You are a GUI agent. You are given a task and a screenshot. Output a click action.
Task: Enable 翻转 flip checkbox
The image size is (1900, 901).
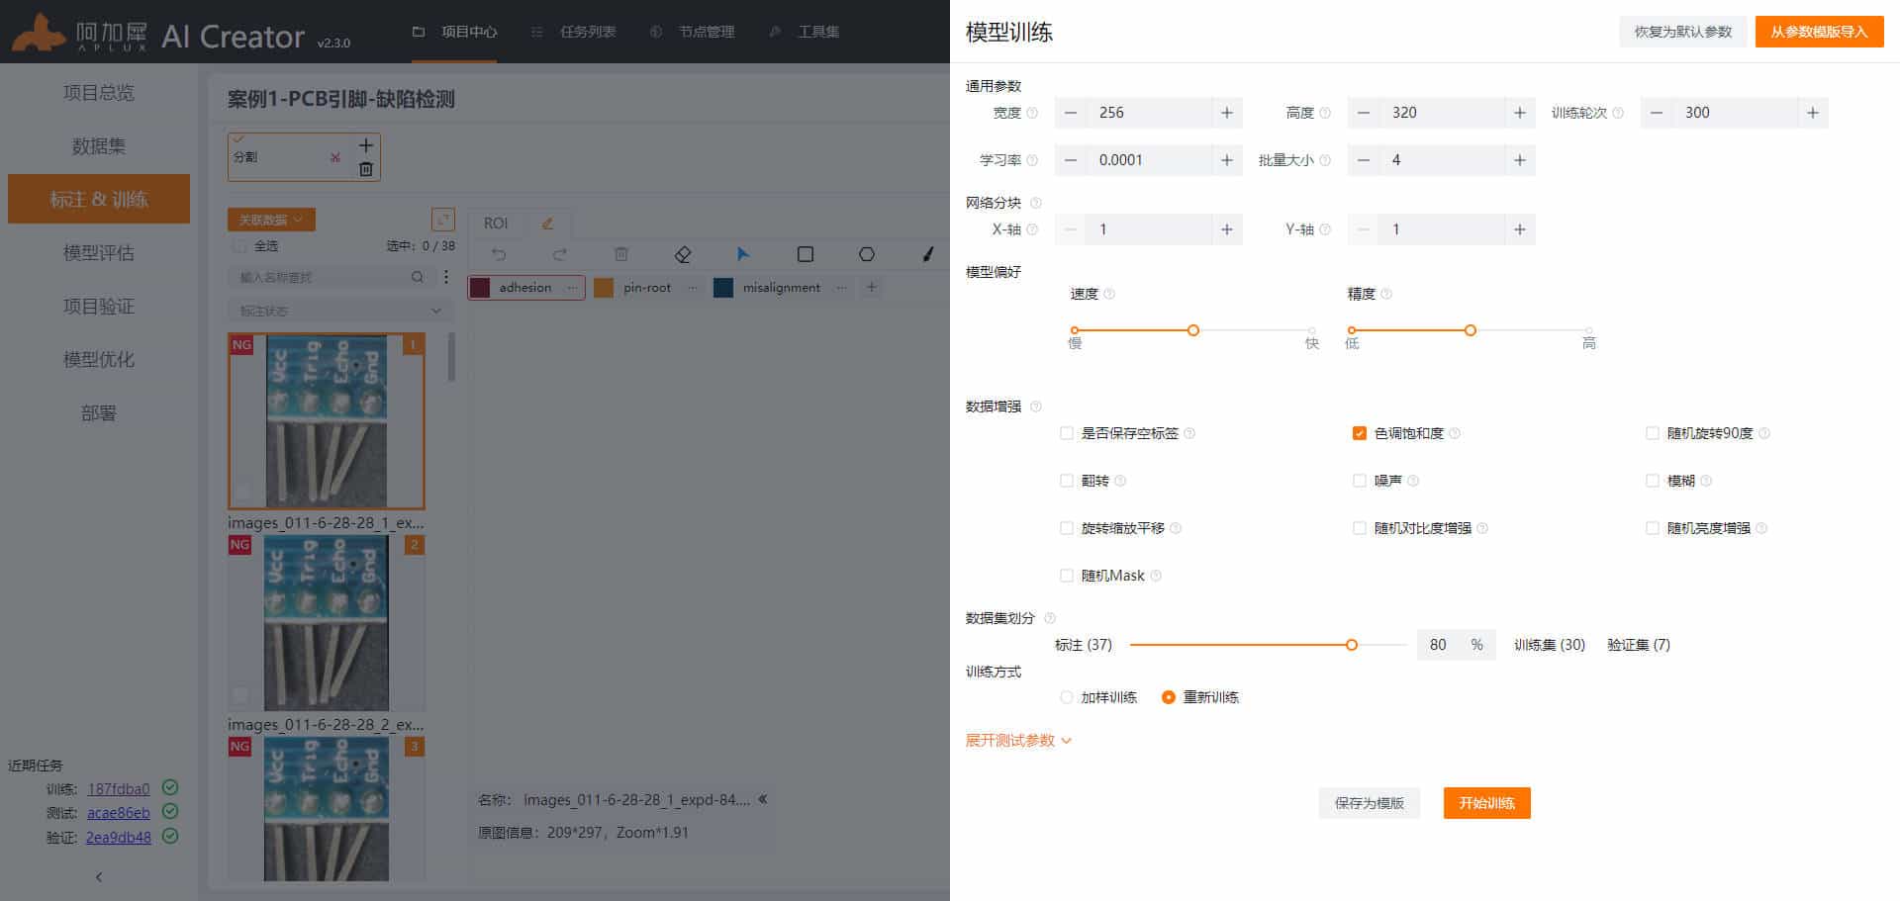1067,481
